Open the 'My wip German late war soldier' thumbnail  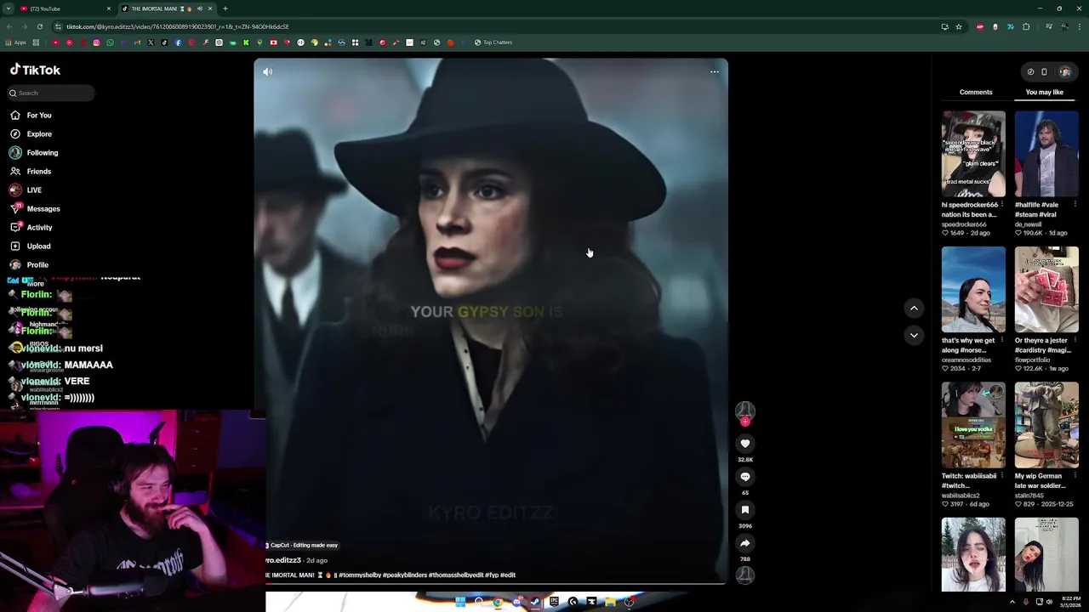pos(1046,425)
